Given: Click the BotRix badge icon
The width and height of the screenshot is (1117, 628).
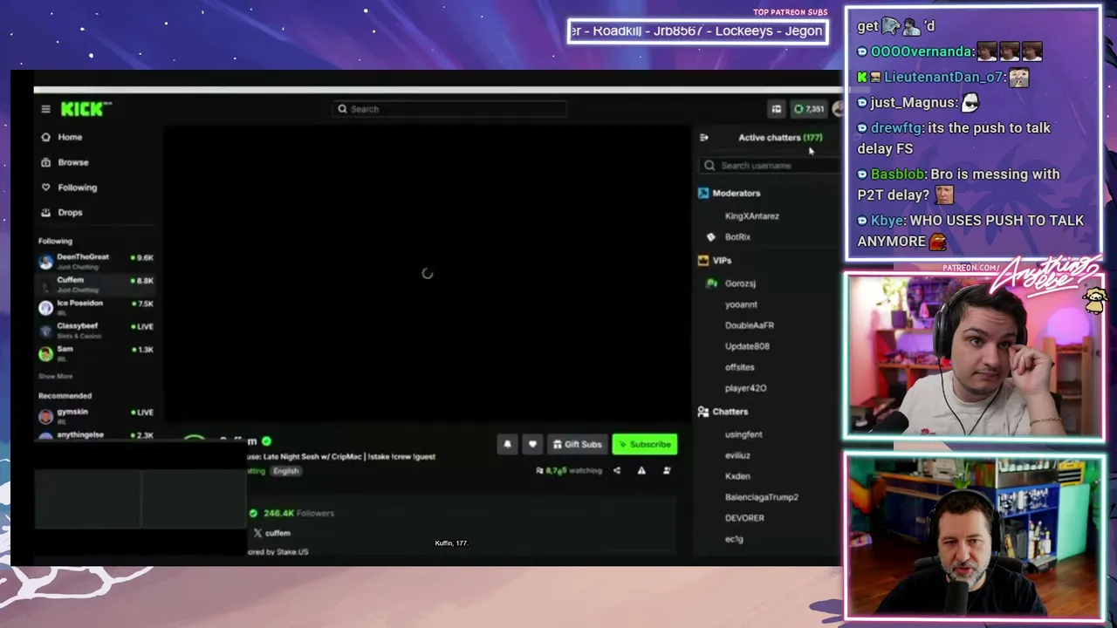Looking at the screenshot, I should click(710, 237).
